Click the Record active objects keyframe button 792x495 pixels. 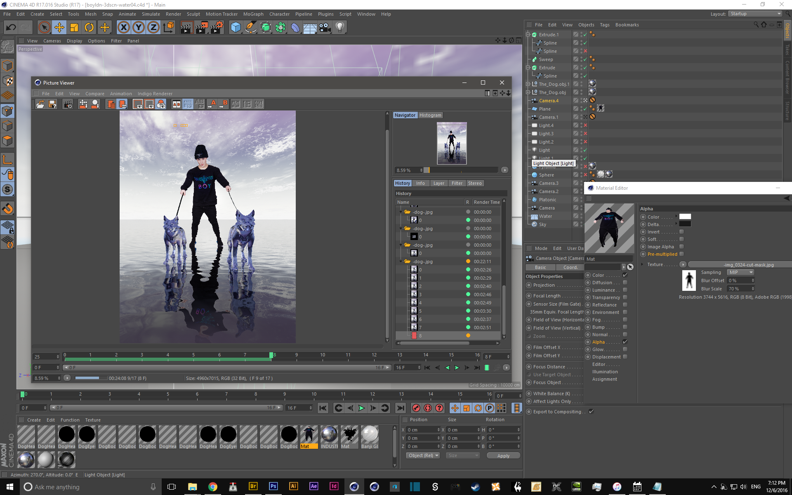click(x=416, y=408)
